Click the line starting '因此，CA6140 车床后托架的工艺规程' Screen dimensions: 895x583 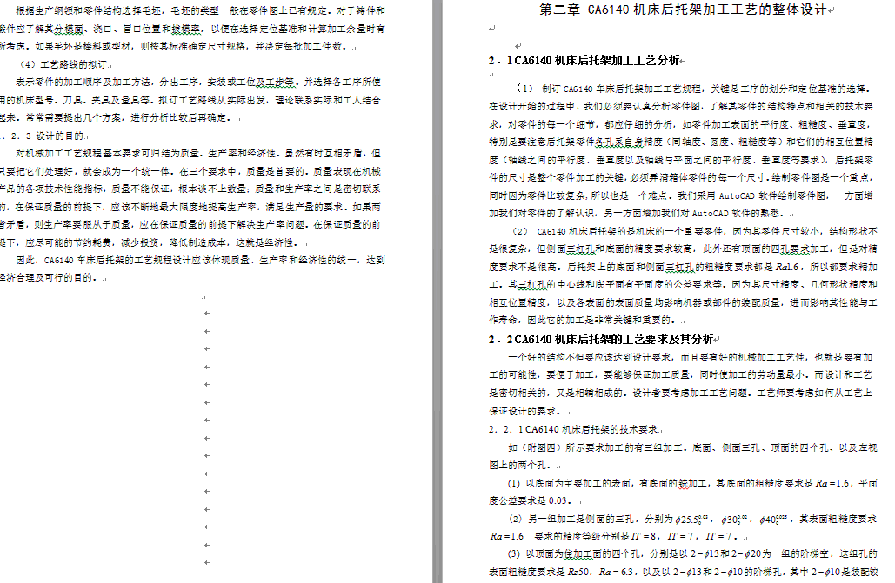200,260
